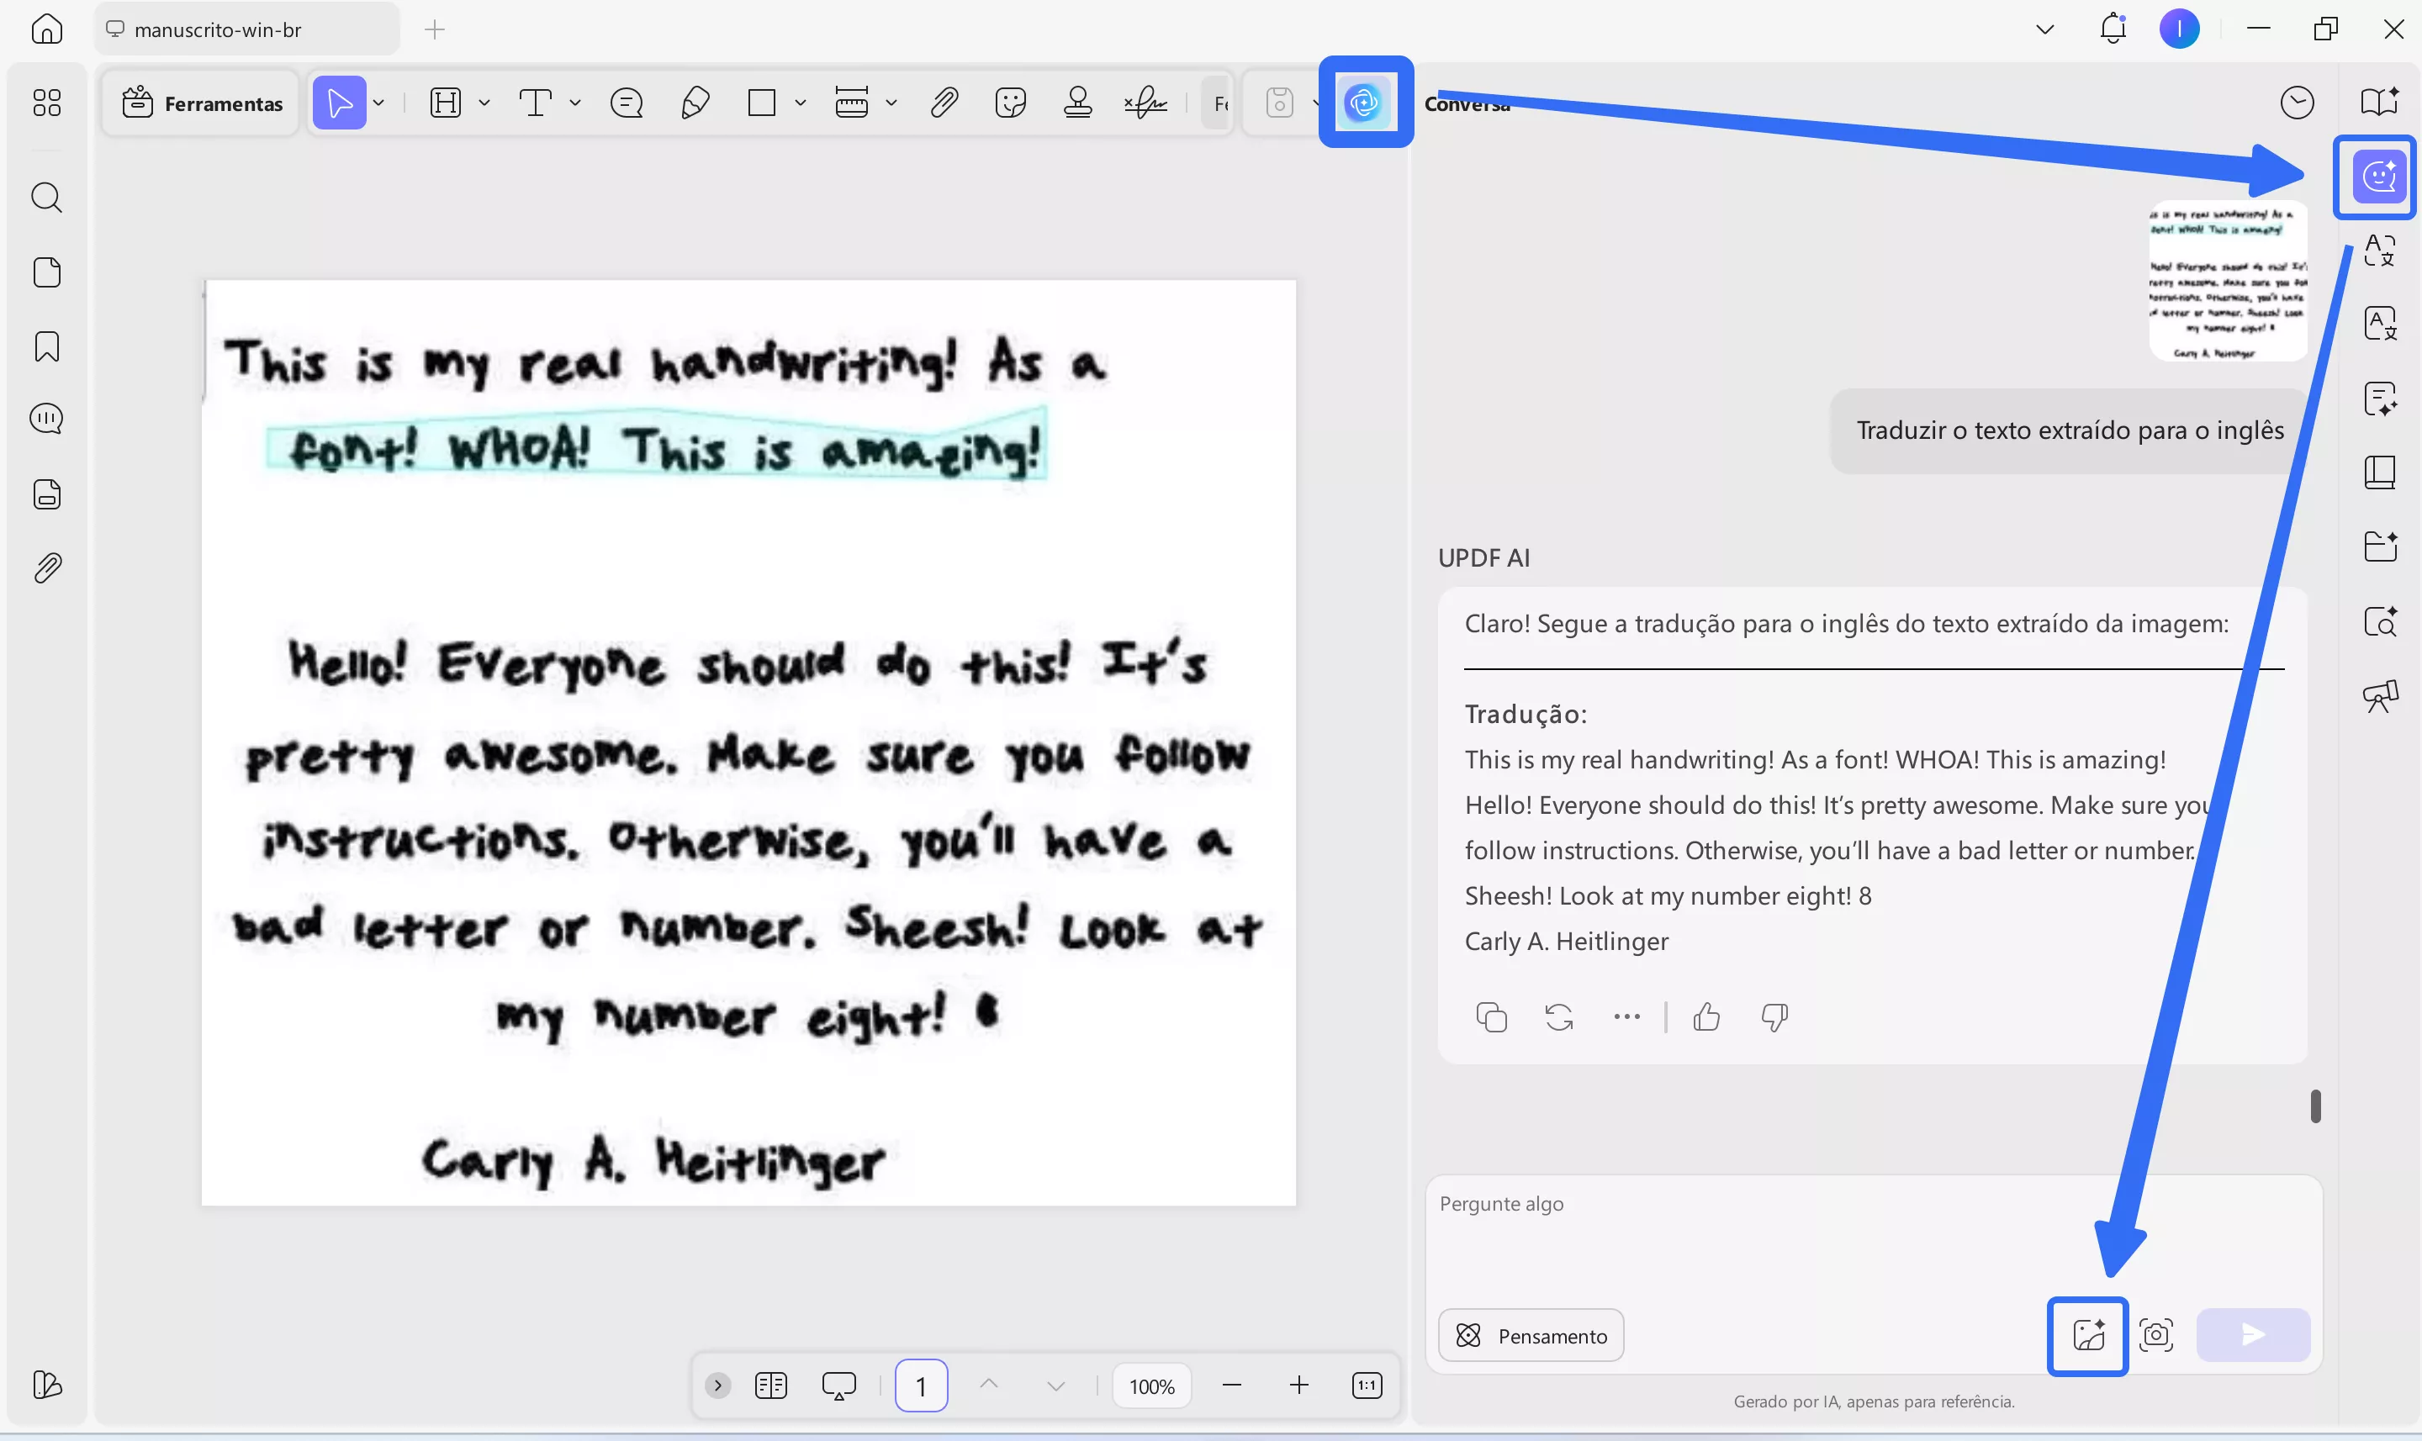Expand the rectangle shape dropdown arrow
This screenshot has height=1441, width=2422.
coord(801,102)
